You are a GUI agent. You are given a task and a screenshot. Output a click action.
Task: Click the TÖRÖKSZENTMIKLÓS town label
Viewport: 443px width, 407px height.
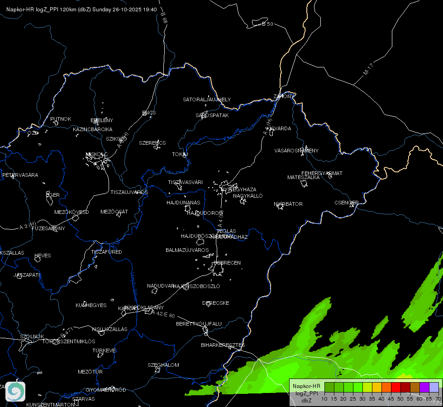pos(69,341)
